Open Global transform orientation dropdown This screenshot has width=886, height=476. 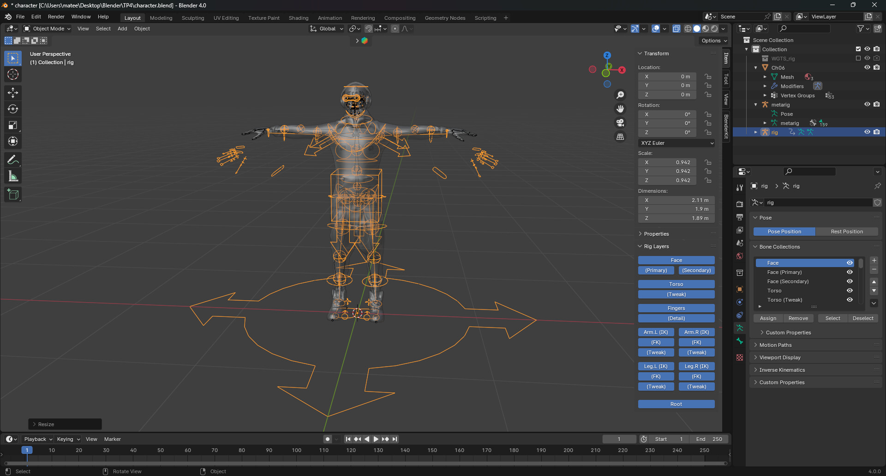coord(327,29)
